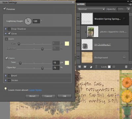Select the Background layer thumbnail
This screenshot has width=132, height=119.
(87, 58)
